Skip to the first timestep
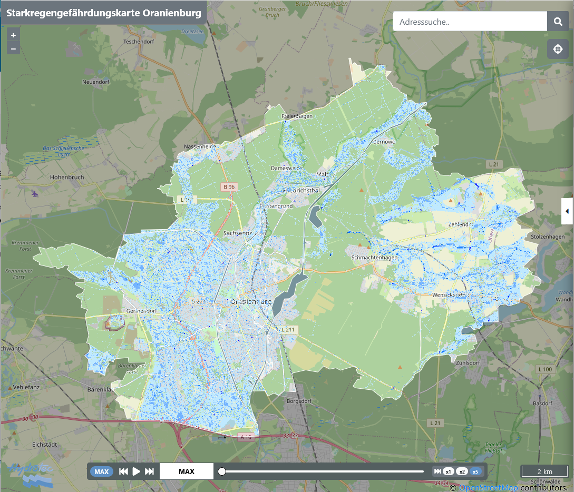The height and width of the screenshot is (492, 574). (x=123, y=471)
